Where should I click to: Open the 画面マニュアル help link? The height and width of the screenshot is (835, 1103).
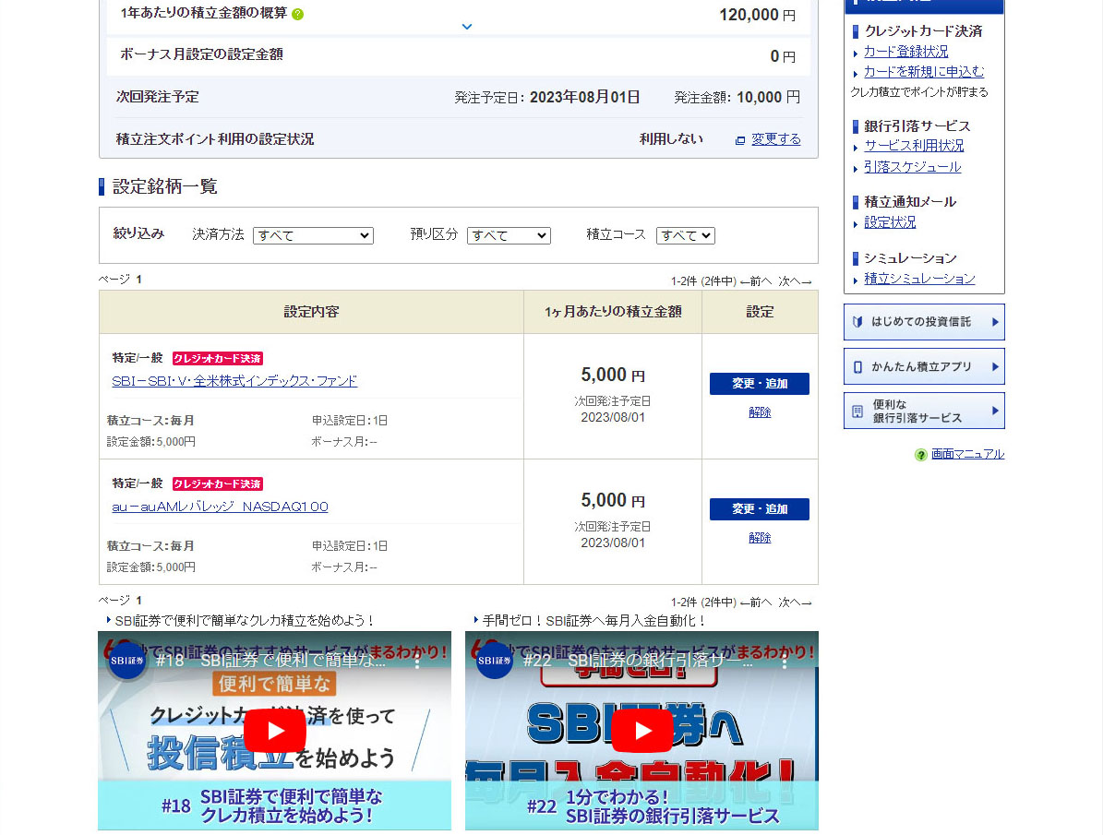tap(967, 454)
